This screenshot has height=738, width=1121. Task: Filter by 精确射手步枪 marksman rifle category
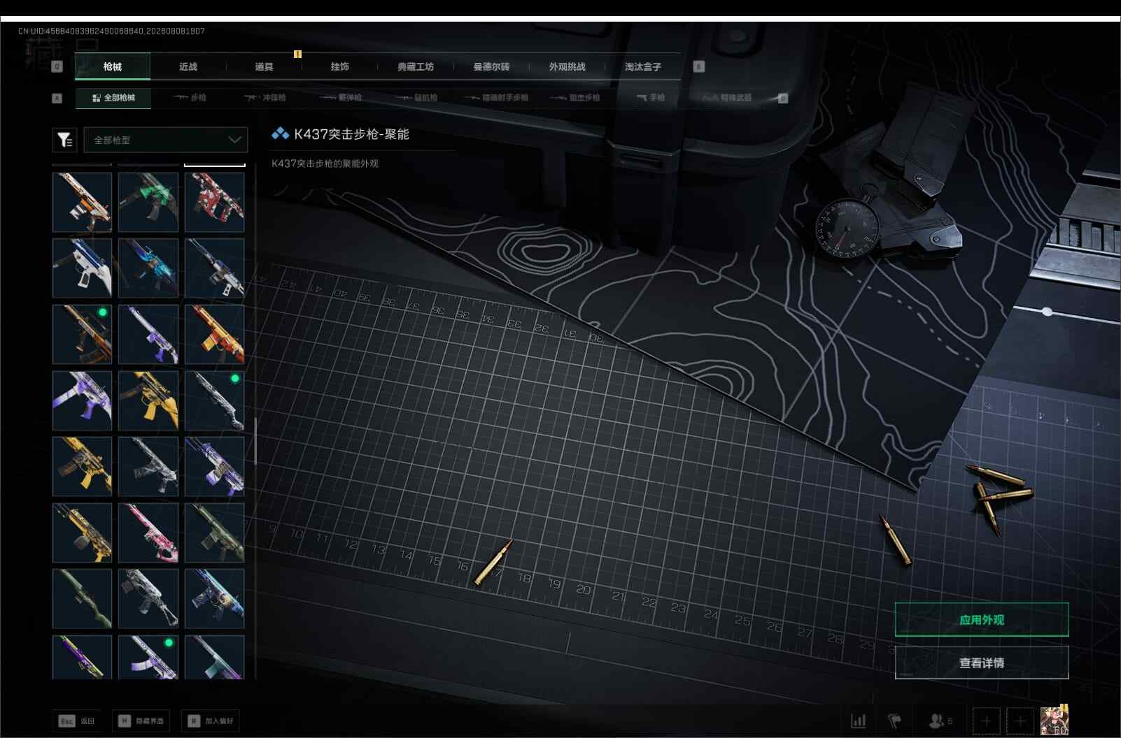[x=495, y=97]
